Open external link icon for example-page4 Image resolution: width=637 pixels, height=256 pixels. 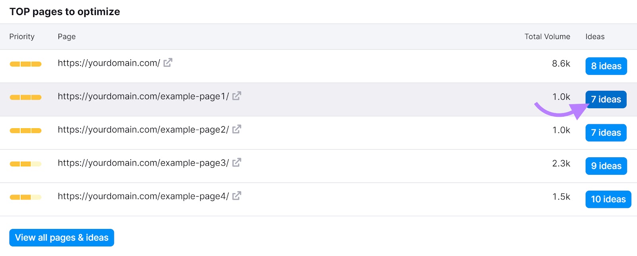tap(236, 196)
